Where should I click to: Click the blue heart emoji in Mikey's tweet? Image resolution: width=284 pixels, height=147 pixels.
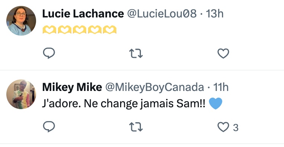pos(216,104)
